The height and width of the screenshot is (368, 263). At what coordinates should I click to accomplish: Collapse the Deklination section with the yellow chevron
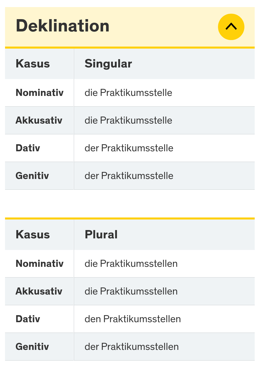[231, 27]
